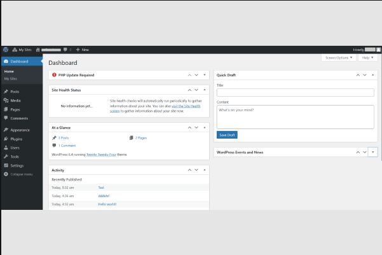
Task: Open the Screen Options dropdown
Action: coord(339,58)
